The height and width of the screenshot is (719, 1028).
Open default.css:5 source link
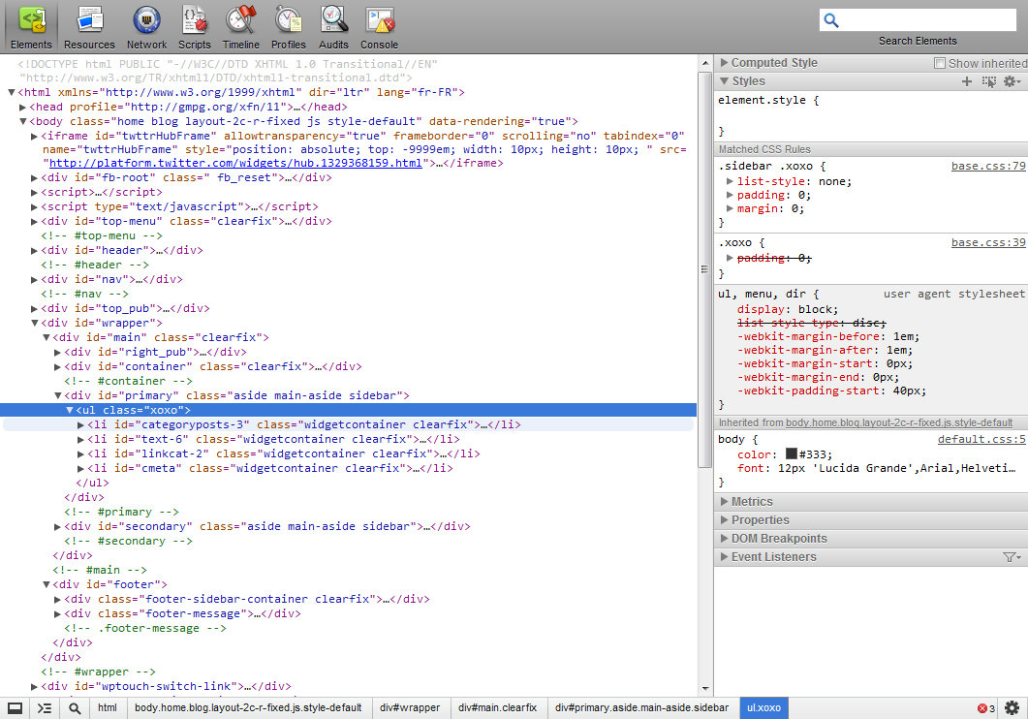coord(981,440)
